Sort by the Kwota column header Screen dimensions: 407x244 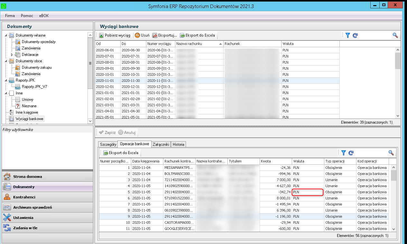275,161
